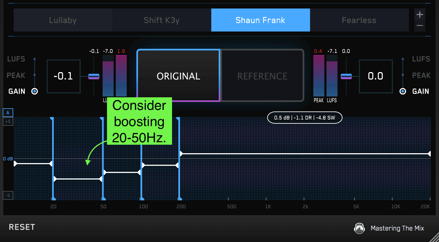The width and height of the screenshot is (439, 242).
Task: Select left GAIN radio option
Action: [x=35, y=91]
